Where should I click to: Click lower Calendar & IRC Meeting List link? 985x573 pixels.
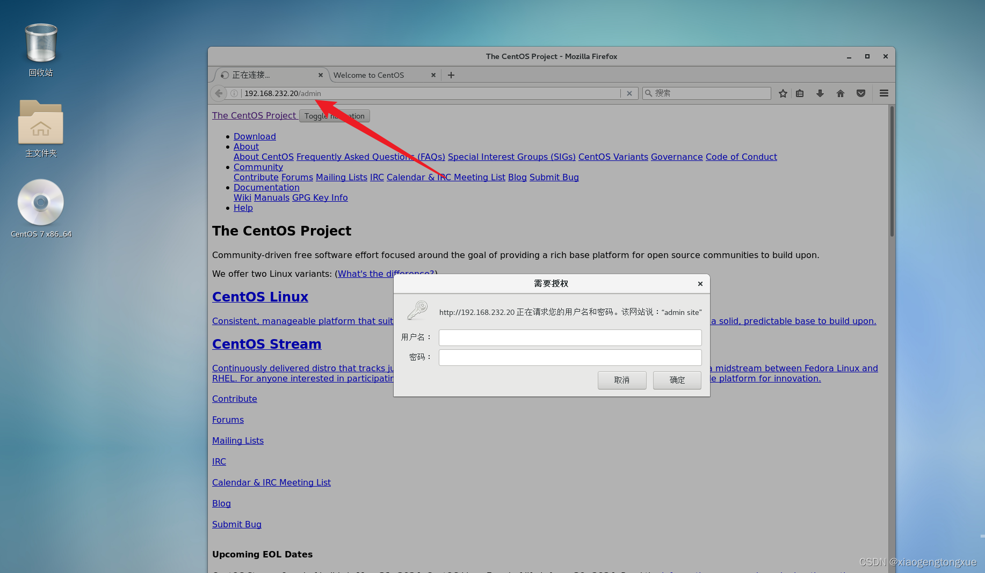(271, 482)
